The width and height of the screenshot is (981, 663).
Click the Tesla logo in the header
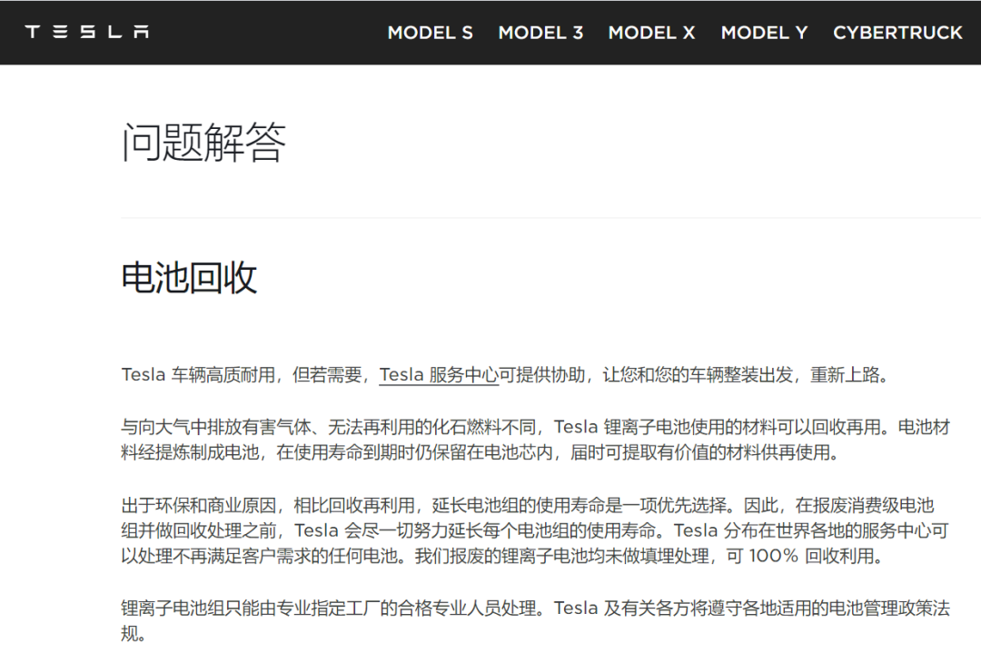coord(87,32)
